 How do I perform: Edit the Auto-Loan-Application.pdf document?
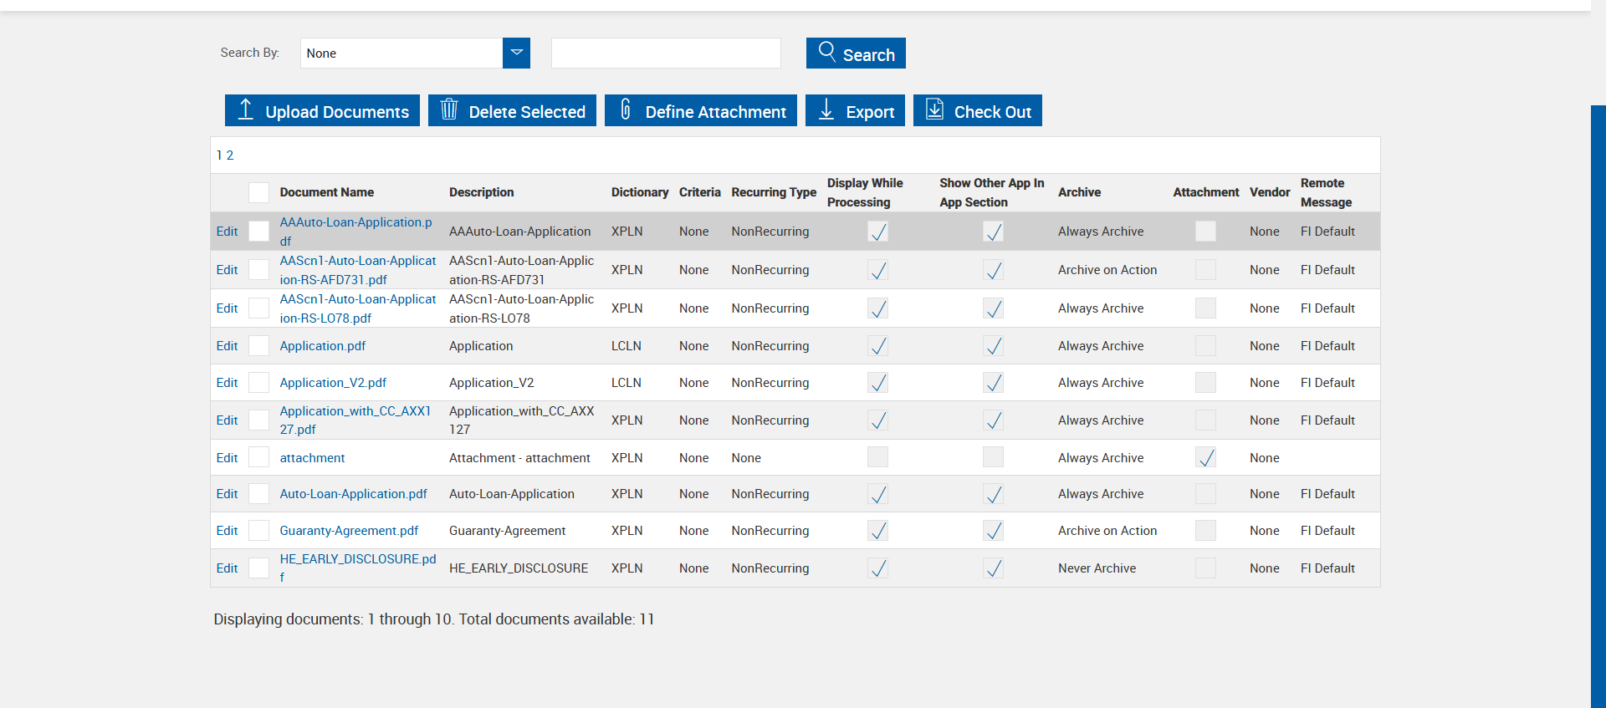point(227,494)
